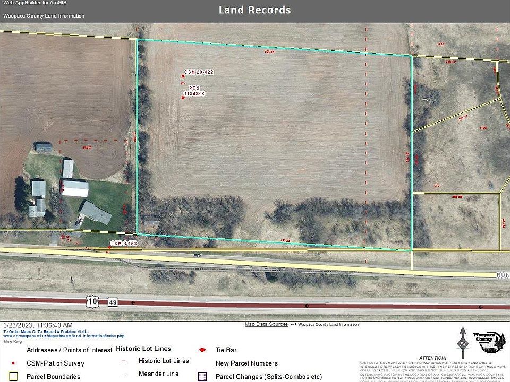
Task: Click the Web AppBuilder for ArcGIS header text
Action: [35, 3]
